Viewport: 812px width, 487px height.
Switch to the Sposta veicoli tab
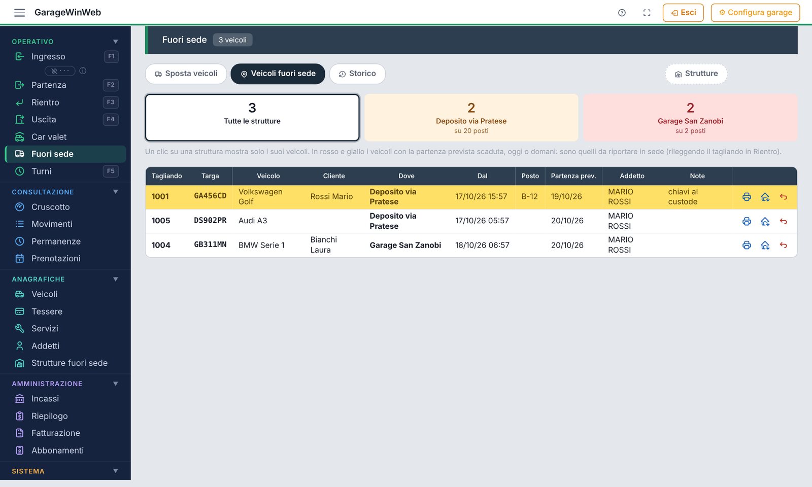click(x=186, y=74)
